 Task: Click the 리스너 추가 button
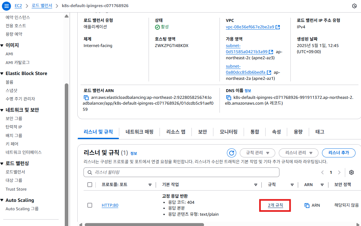tap(339, 153)
